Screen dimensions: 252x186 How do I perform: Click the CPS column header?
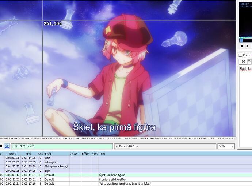pos(40,154)
